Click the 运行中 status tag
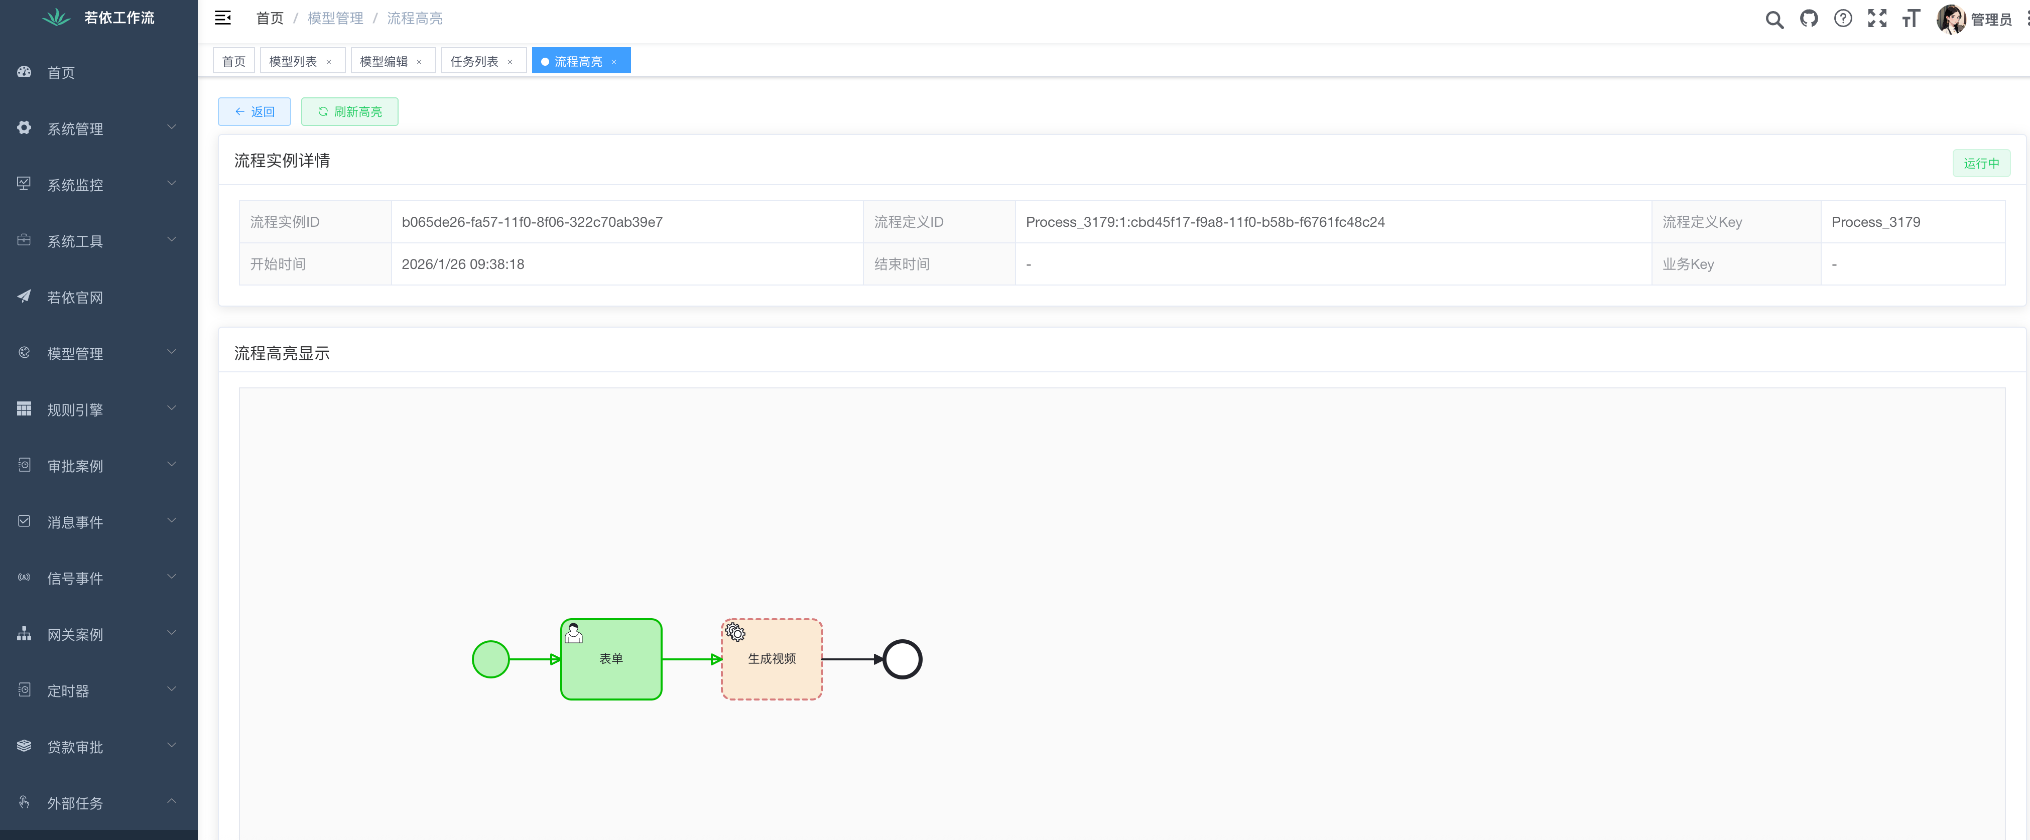The width and height of the screenshot is (2030, 840). pyautogui.click(x=1981, y=163)
